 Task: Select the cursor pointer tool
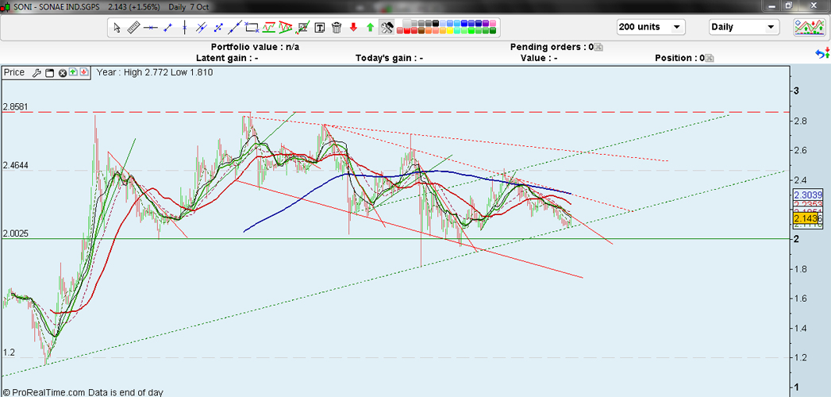pos(117,27)
